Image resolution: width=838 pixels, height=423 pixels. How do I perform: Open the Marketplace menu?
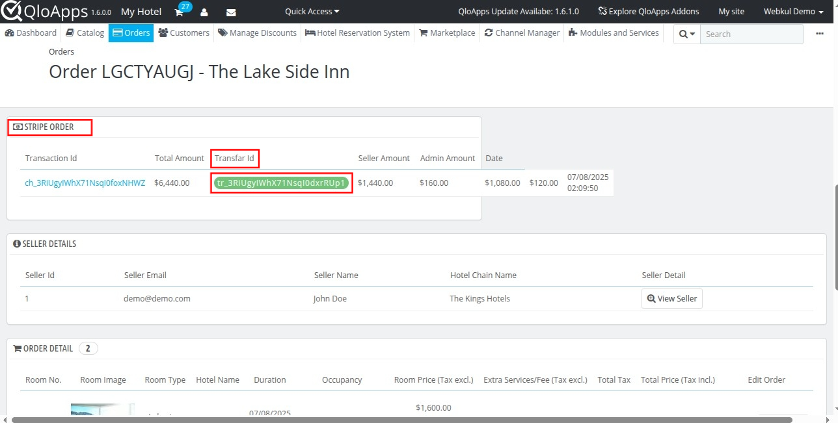point(447,32)
